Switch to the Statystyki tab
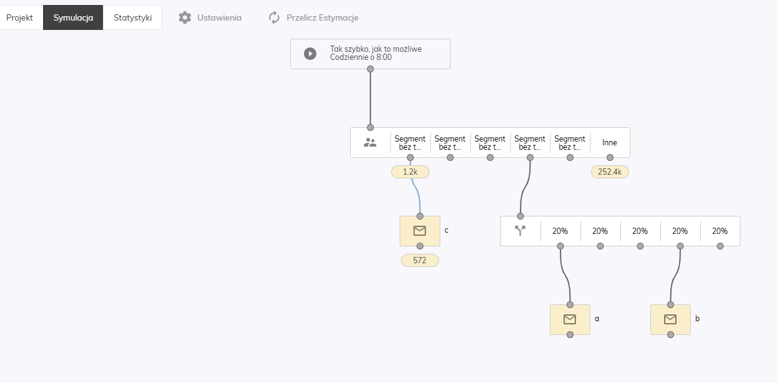The image size is (777, 383). pos(132,17)
